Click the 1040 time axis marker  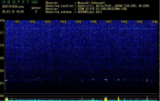pos(154,22)
